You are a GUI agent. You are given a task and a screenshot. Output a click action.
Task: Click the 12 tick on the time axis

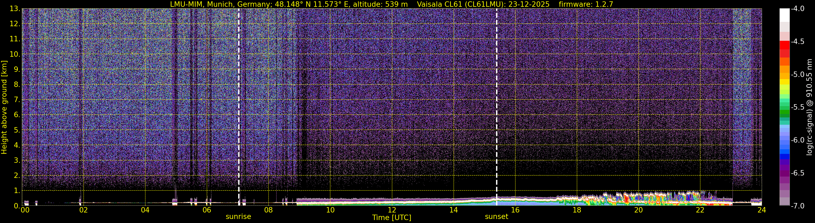tap(392, 210)
